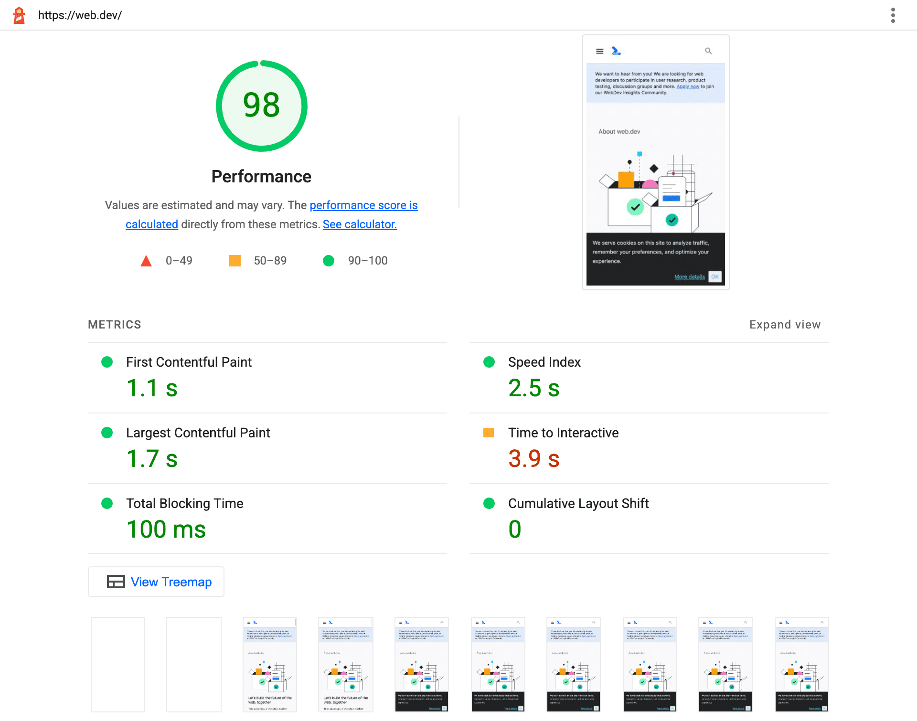Click the See calculator hyperlink
Screen dimensions: 917x721
(360, 223)
